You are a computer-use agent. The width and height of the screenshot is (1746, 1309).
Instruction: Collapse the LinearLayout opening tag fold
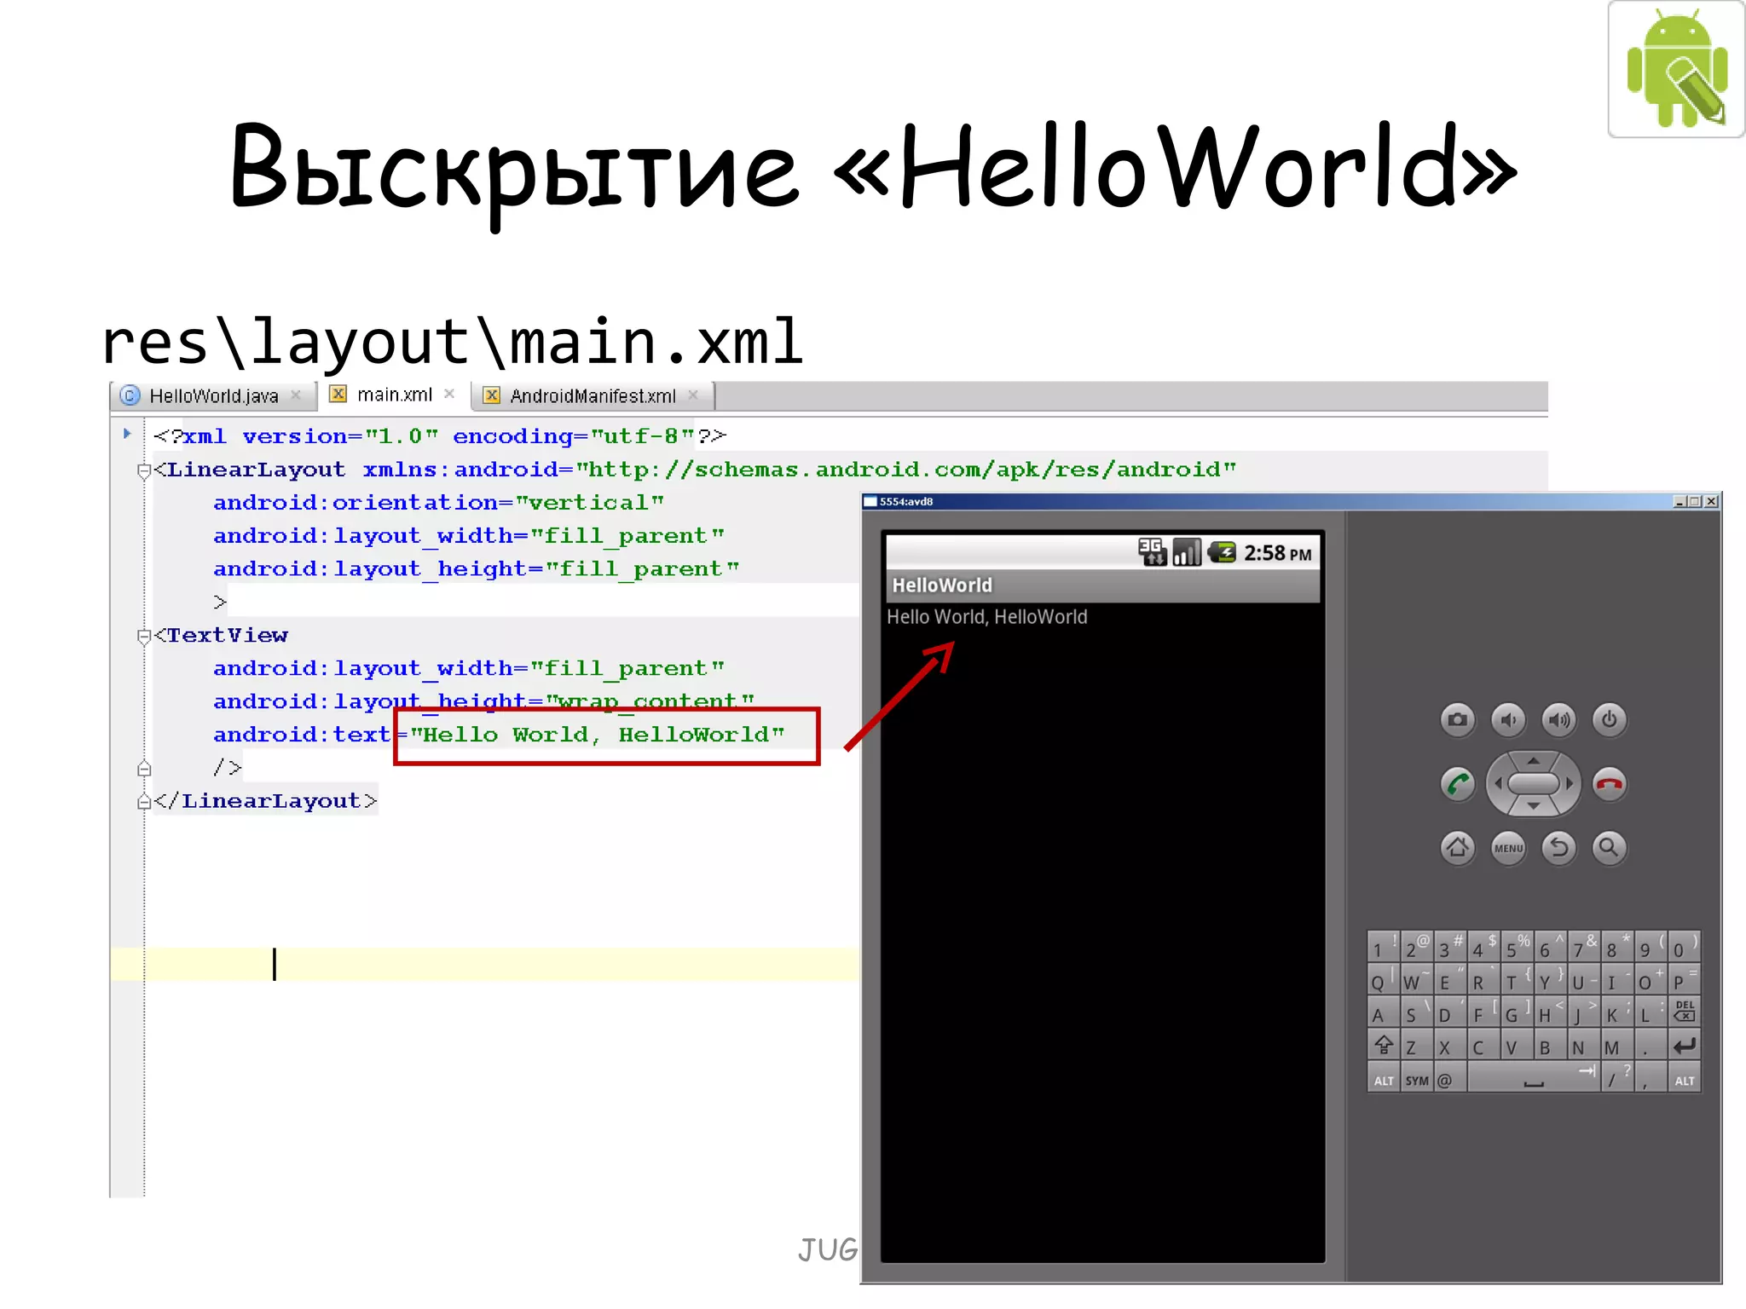[x=144, y=470]
